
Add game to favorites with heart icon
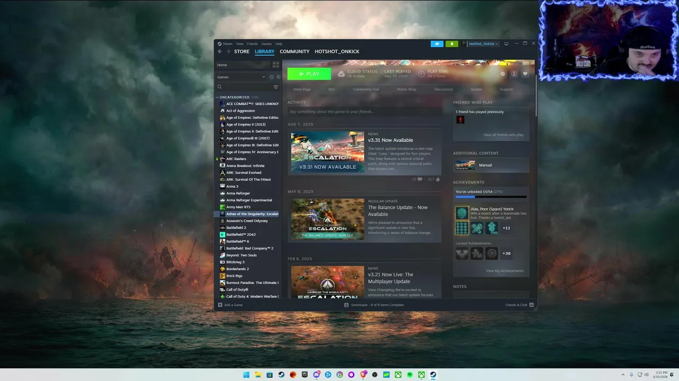525,74
